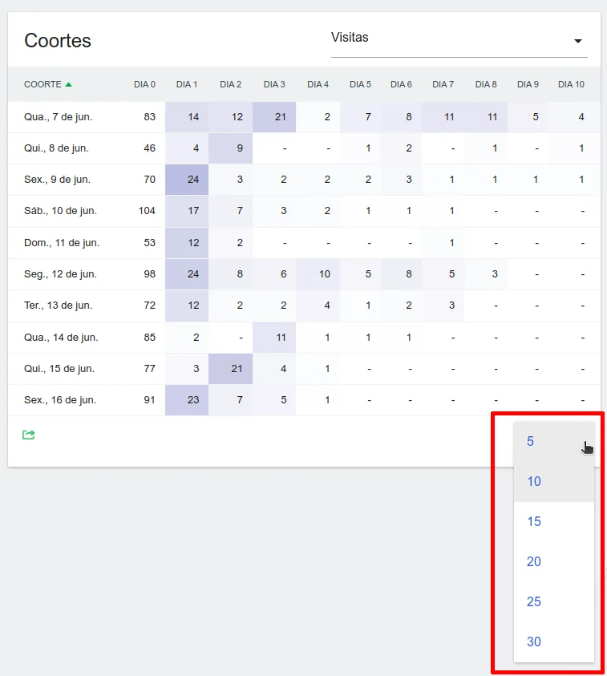Pick the 15 option in the dropdown
The image size is (607, 676).
(x=534, y=521)
